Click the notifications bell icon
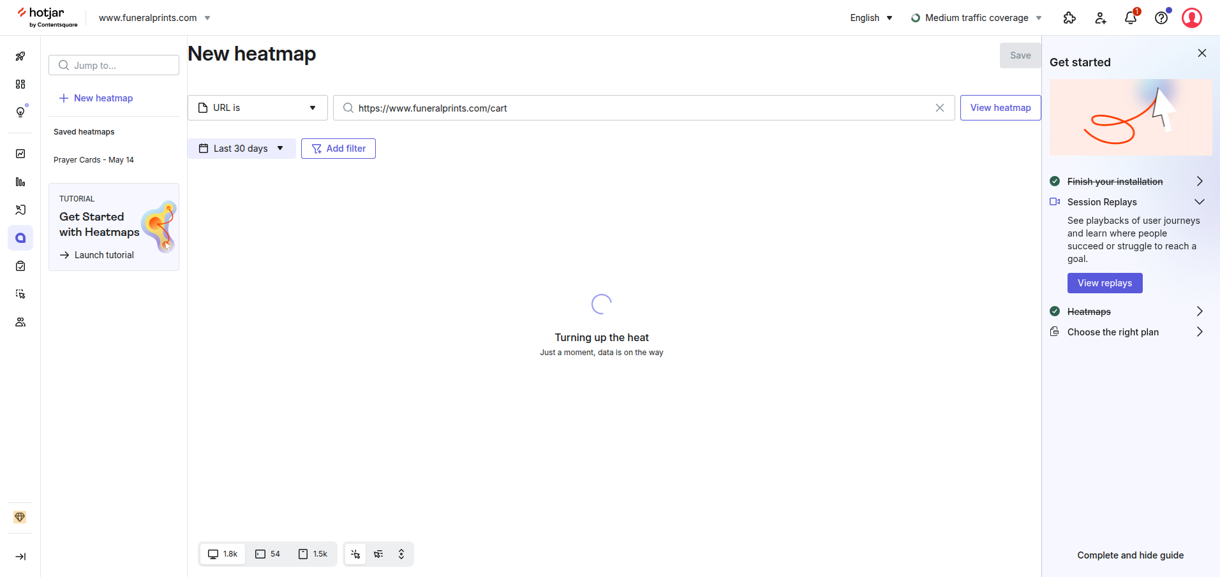The width and height of the screenshot is (1220, 577). coord(1130,18)
